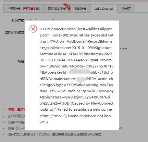Click the 验证方式 label
The height and width of the screenshot is (142, 148).
tap(18, 20)
